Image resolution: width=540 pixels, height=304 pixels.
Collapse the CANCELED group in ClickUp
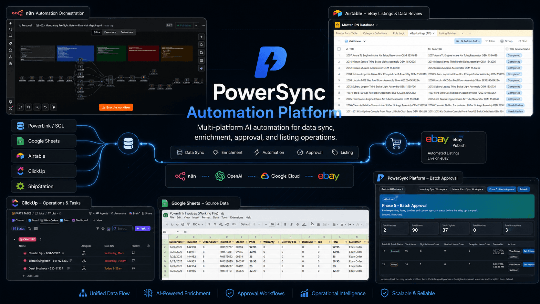14,239
